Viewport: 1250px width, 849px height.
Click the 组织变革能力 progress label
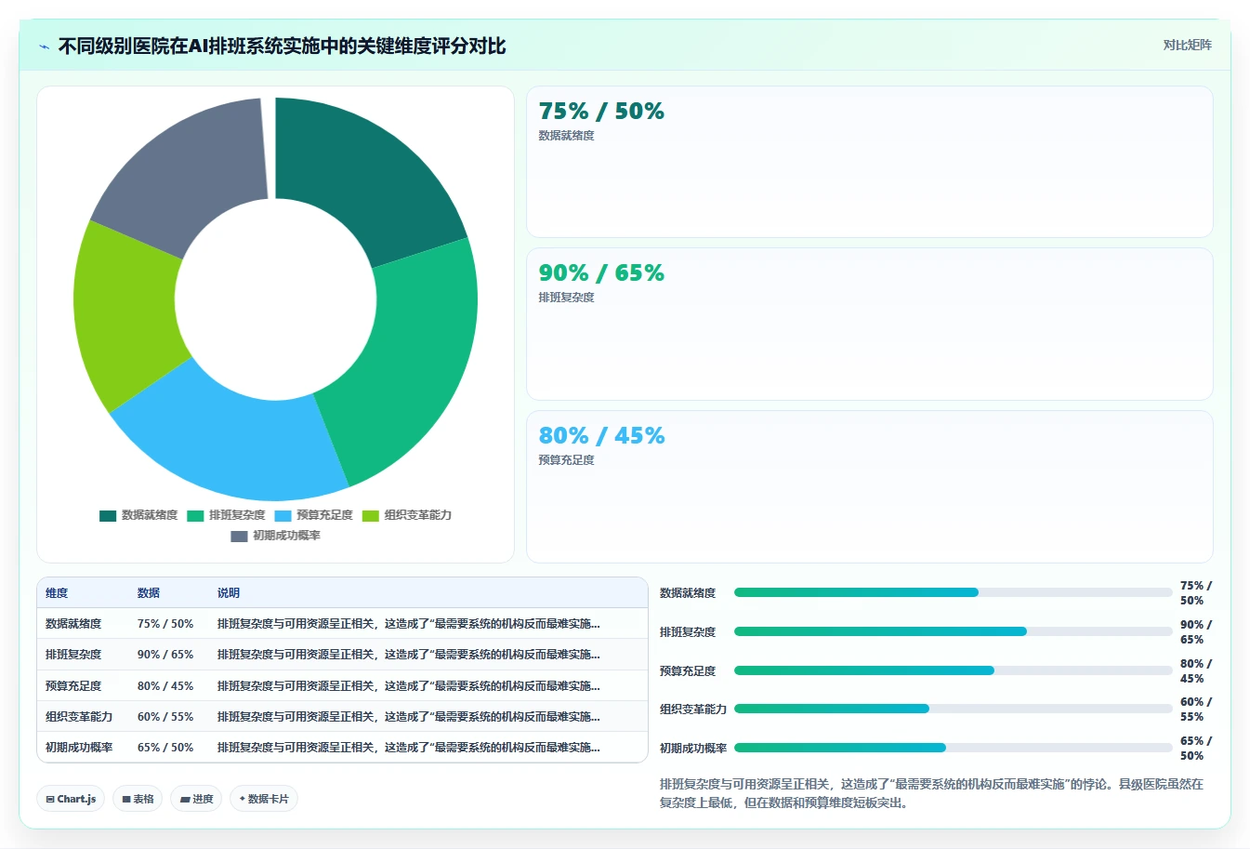[693, 710]
